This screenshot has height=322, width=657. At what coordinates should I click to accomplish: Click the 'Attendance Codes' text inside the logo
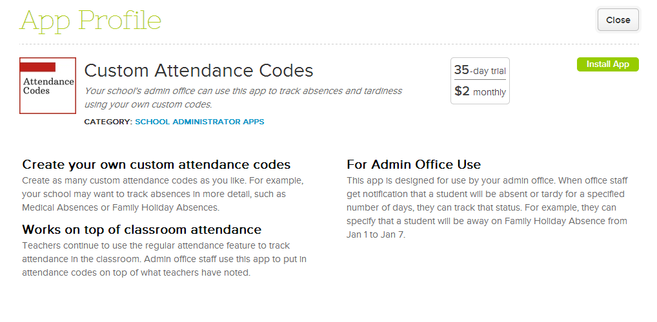pos(48,86)
